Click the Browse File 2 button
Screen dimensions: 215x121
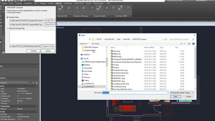[50, 25]
